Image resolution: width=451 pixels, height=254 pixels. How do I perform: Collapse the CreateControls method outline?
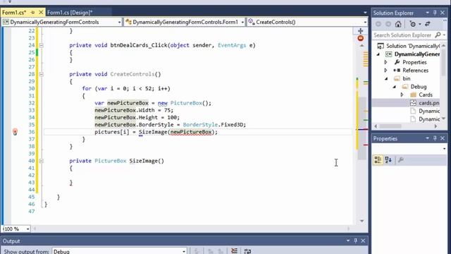pos(41,74)
